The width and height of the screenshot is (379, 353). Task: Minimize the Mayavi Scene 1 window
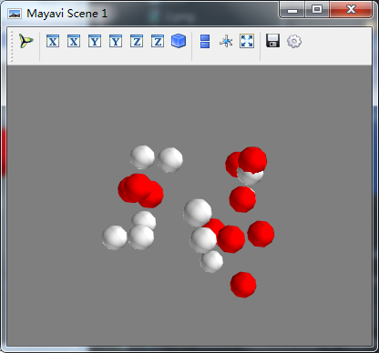coord(292,10)
